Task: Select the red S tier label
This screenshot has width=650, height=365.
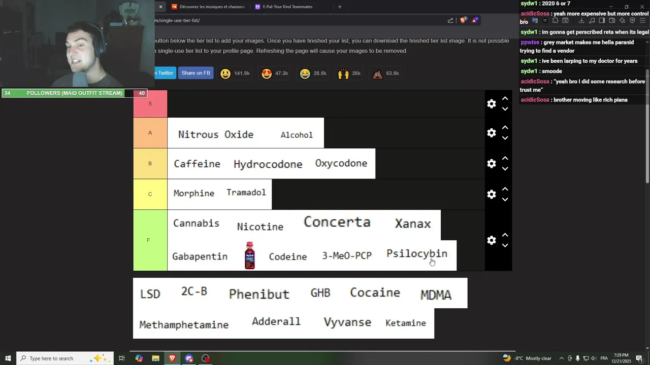Action: (x=150, y=103)
